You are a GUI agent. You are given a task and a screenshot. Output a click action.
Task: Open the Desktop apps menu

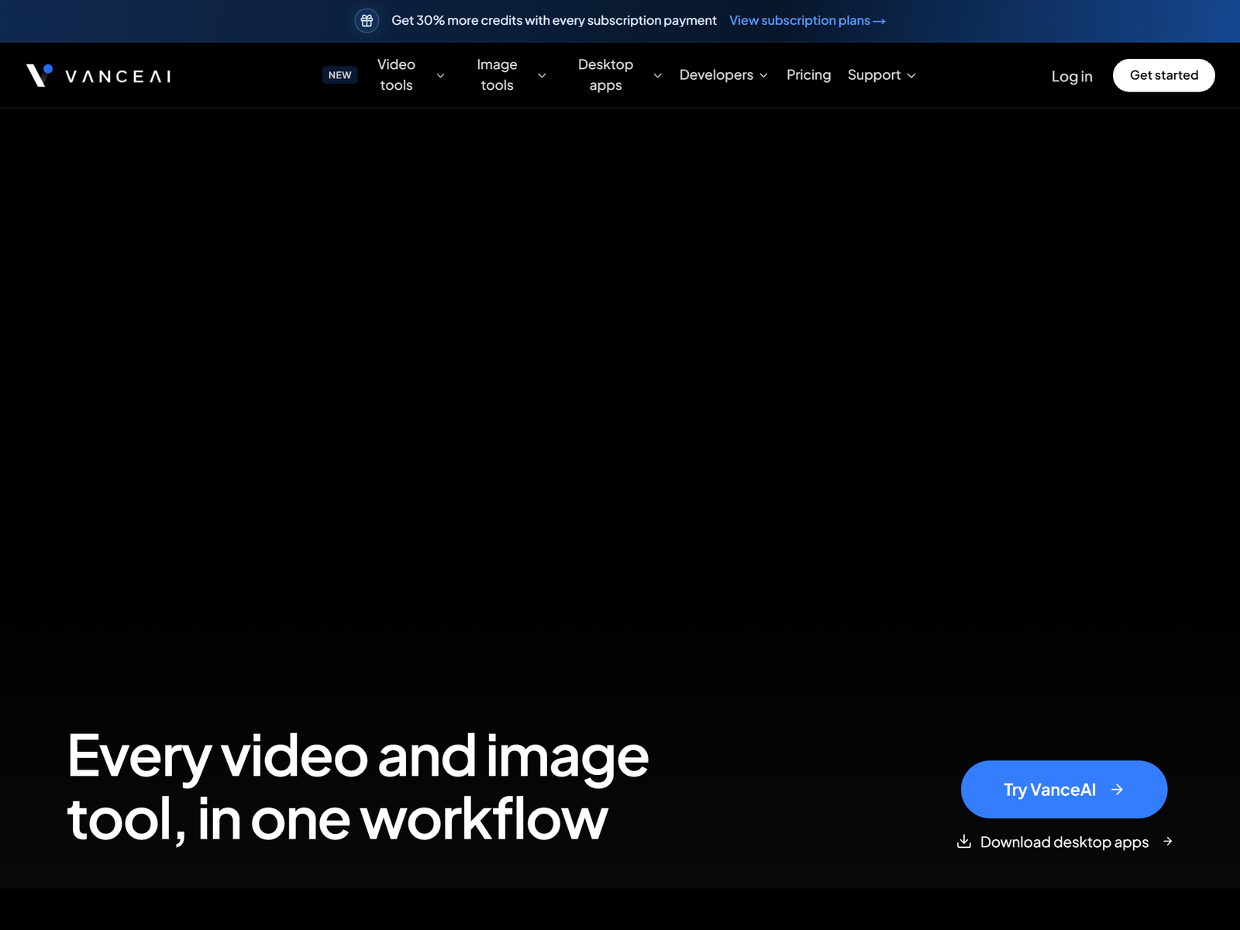click(x=605, y=75)
